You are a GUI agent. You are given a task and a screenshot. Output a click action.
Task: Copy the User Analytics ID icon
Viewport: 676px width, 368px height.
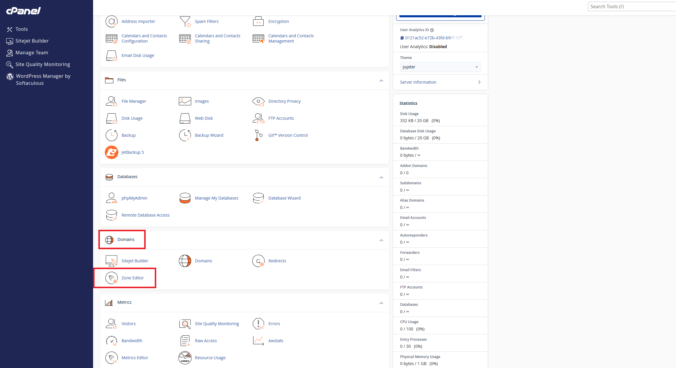pyautogui.click(x=402, y=38)
